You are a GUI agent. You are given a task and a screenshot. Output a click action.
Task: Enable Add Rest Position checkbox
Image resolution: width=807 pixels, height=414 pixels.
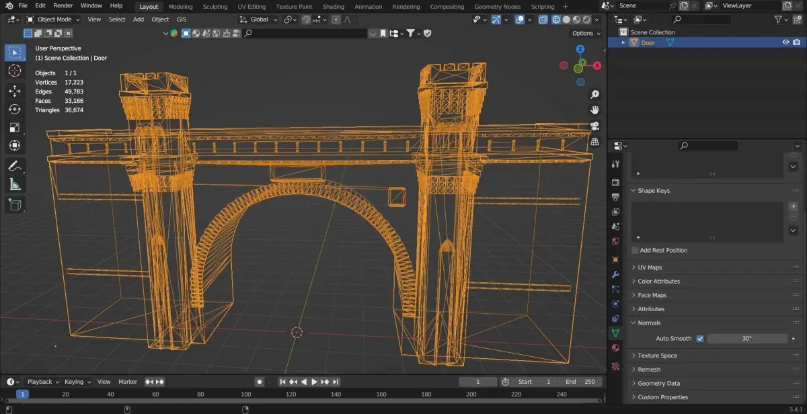635,250
